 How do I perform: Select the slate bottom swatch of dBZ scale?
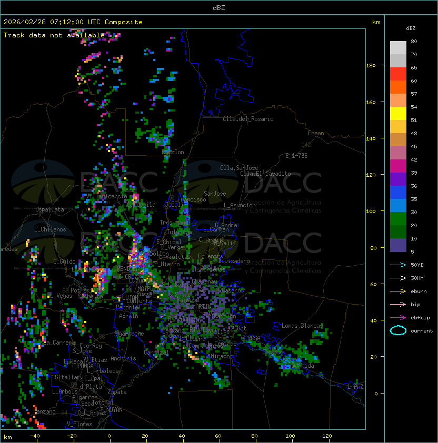[398, 245]
